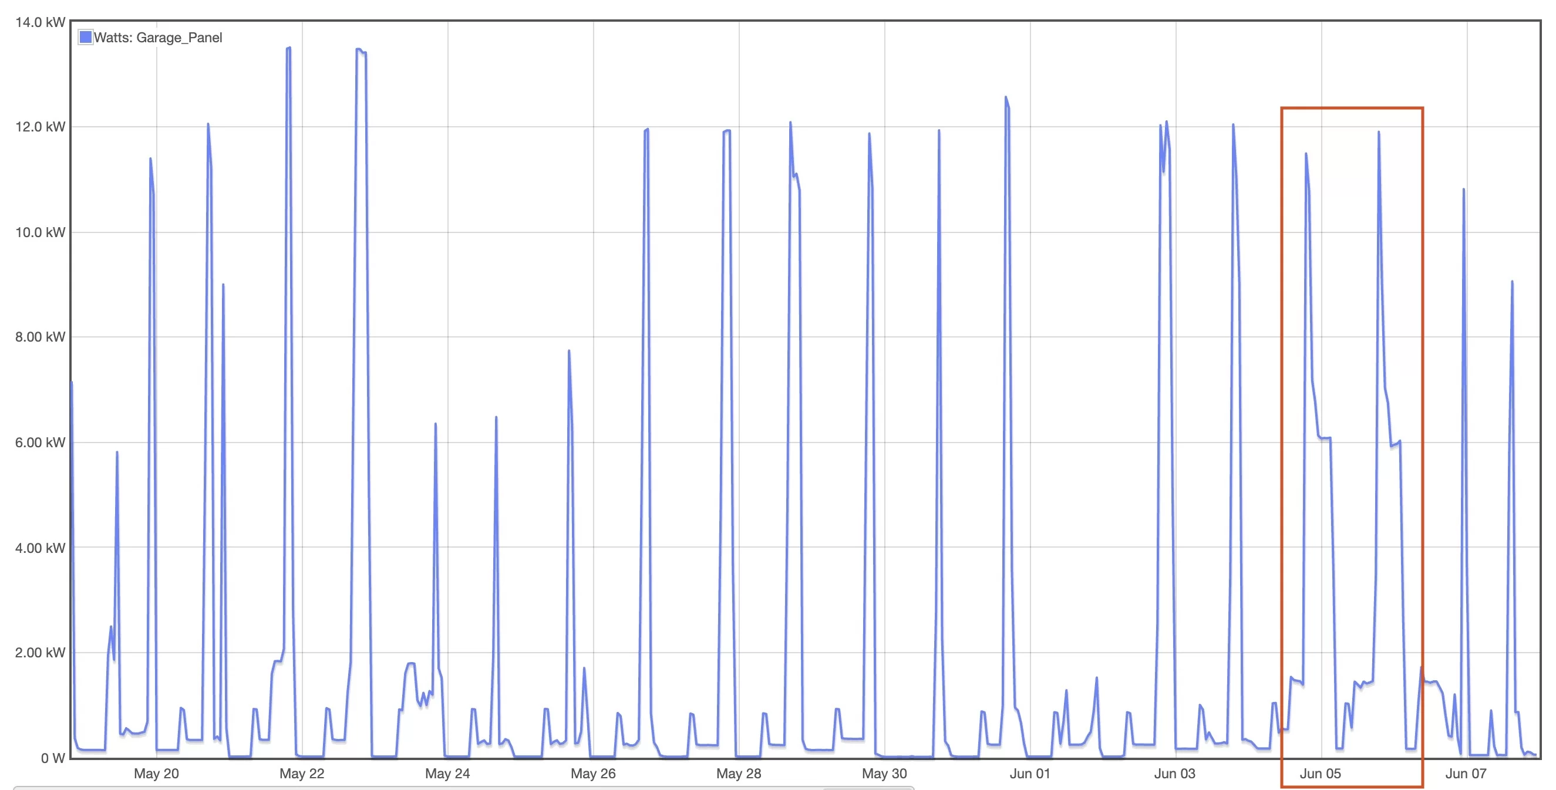
Task: Click the 'Jun 01' date label
Action: click(x=1030, y=774)
